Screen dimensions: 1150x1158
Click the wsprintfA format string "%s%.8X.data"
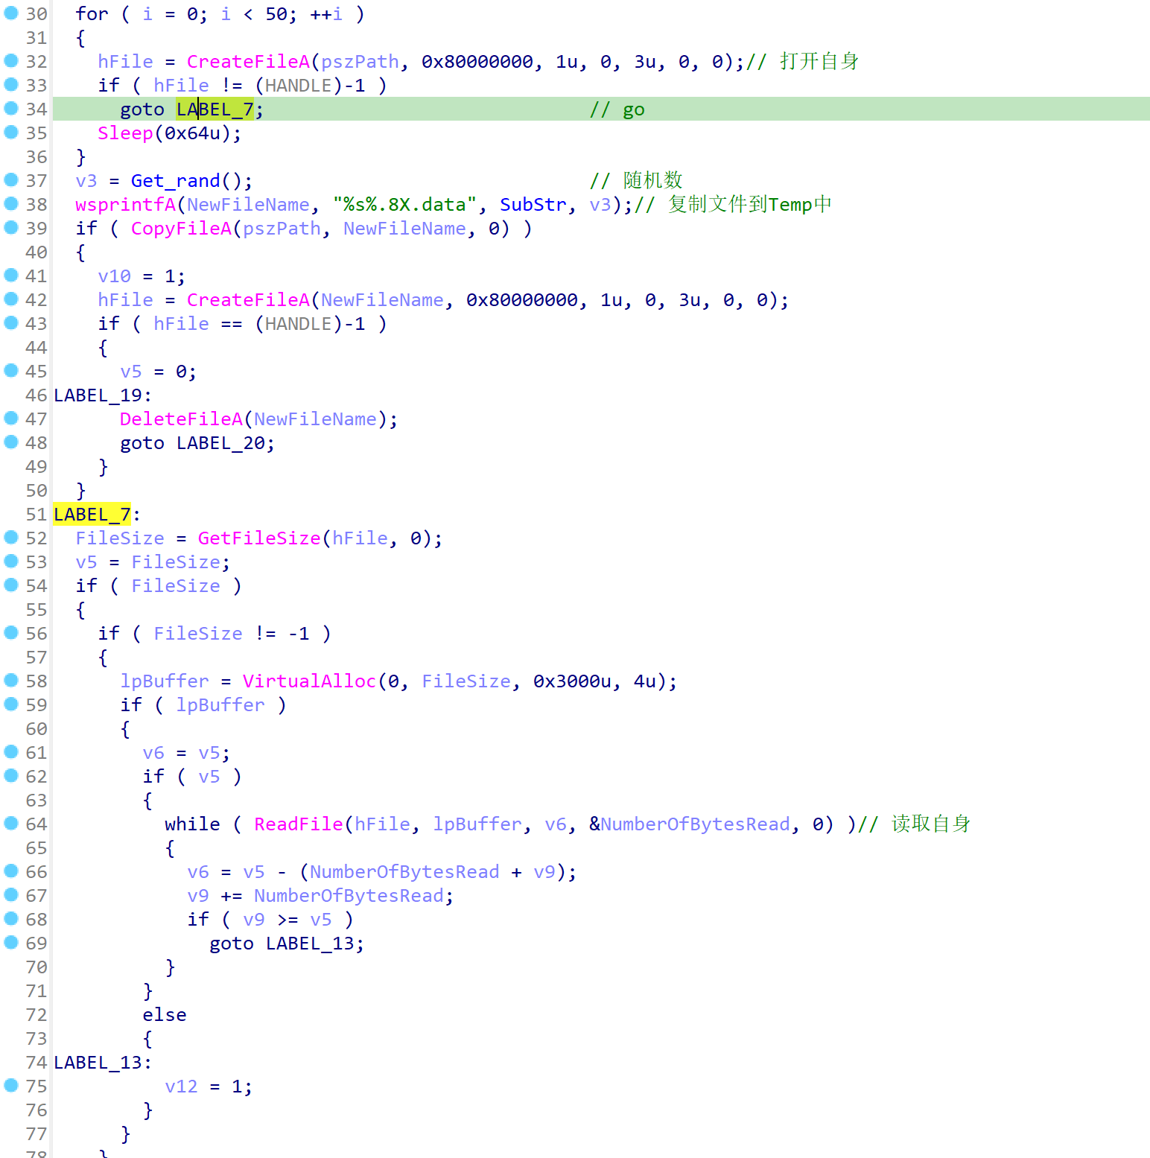tap(404, 205)
